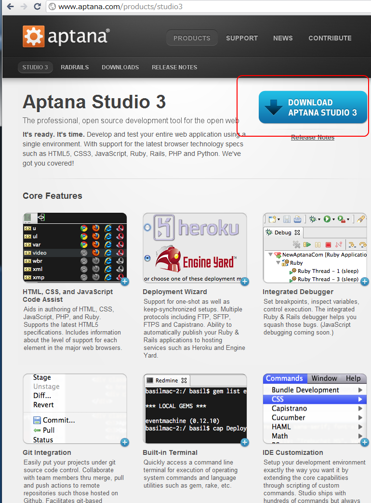This screenshot has height=503, width=371.
Task: Enlarge the Code Assist thumbnail plus icon
Action: (125, 282)
